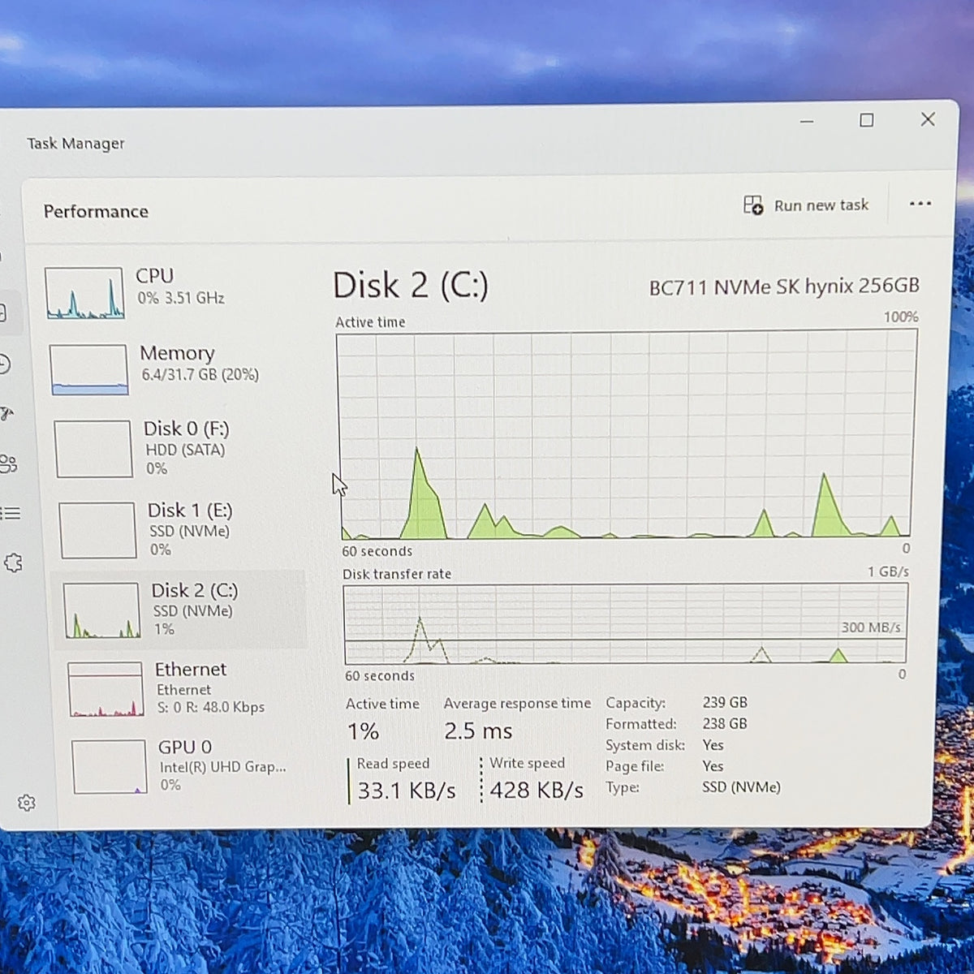Image resolution: width=974 pixels, height=974 pixels.
Task: Click inside the Disk transfer rate graph
Action: [x=626, y=623]
